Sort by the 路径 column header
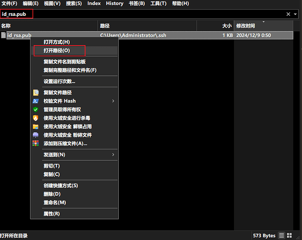The image size is (302, 240). coord(147,26)
